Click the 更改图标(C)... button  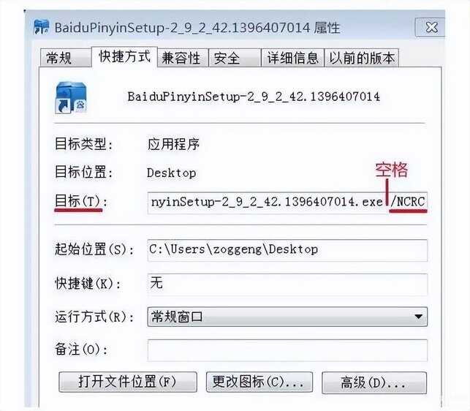pyautogui.click(x=259, y=382)
